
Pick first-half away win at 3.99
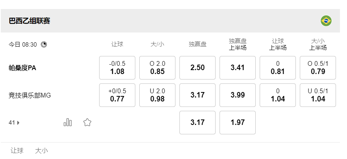pyautogui.click(x=238, y=95)
